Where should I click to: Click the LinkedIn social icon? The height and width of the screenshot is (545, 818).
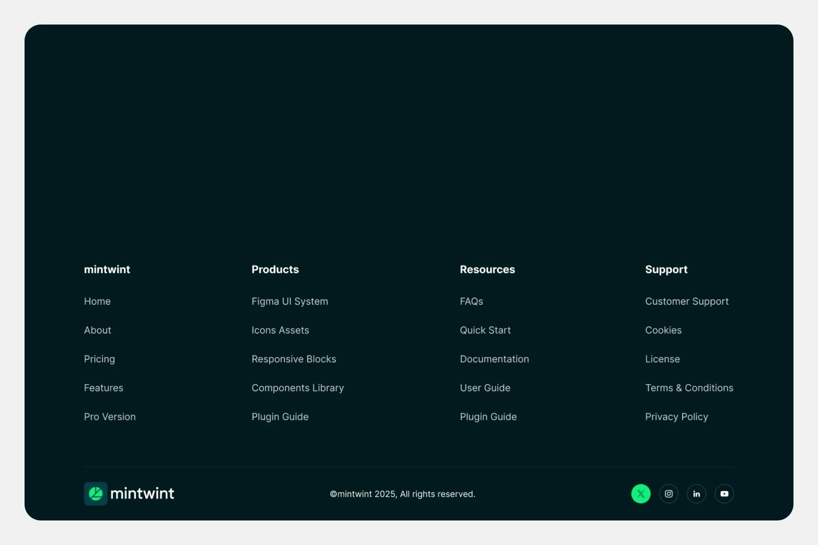[696, 494]
